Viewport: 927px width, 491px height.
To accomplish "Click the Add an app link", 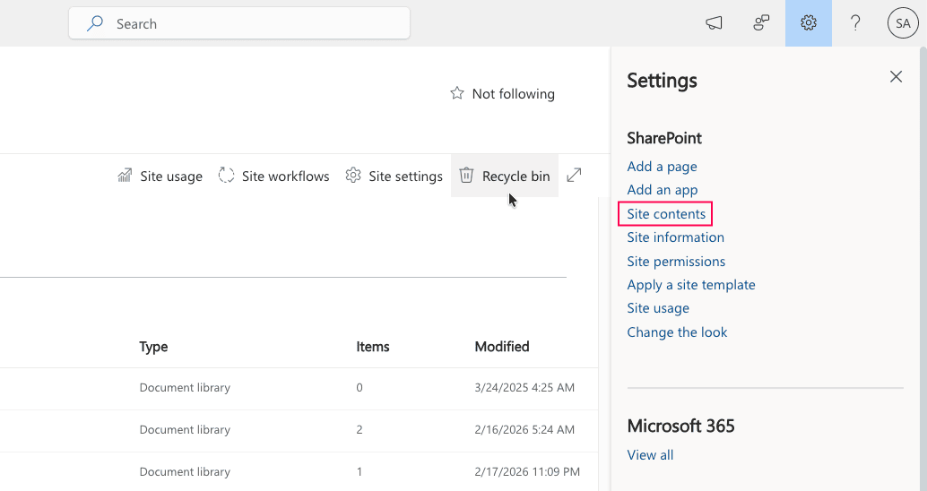I will tap(663, 190).
